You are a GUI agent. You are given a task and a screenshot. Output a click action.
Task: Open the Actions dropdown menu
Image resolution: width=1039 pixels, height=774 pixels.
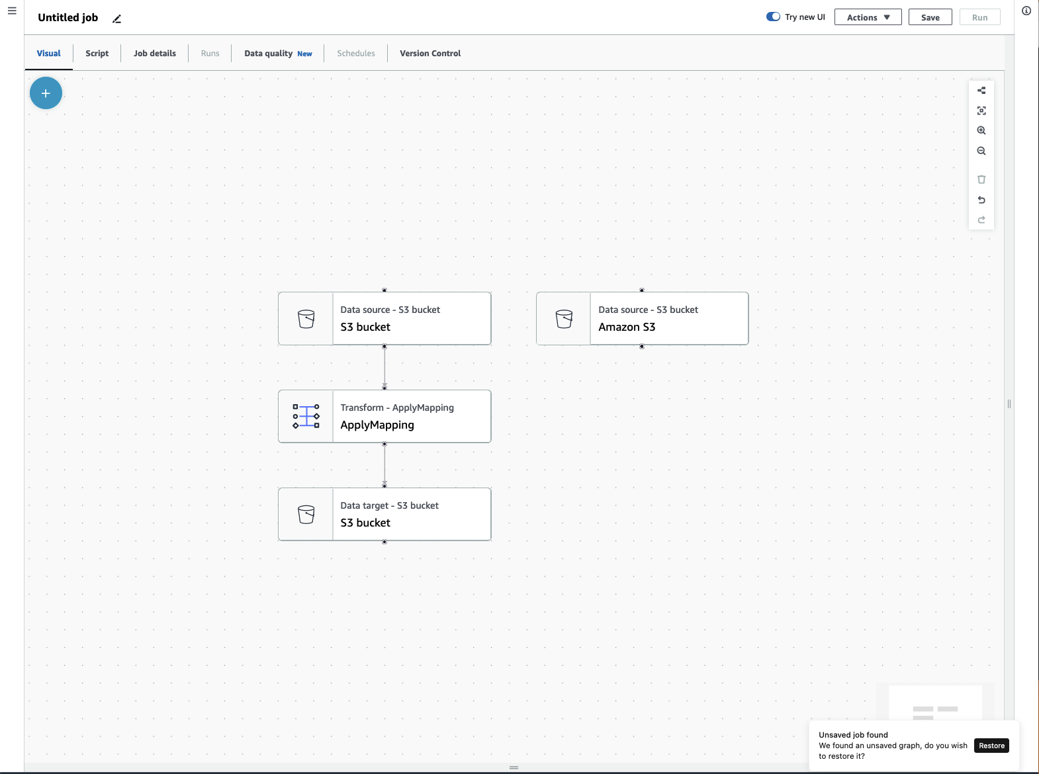click(868, 17)
